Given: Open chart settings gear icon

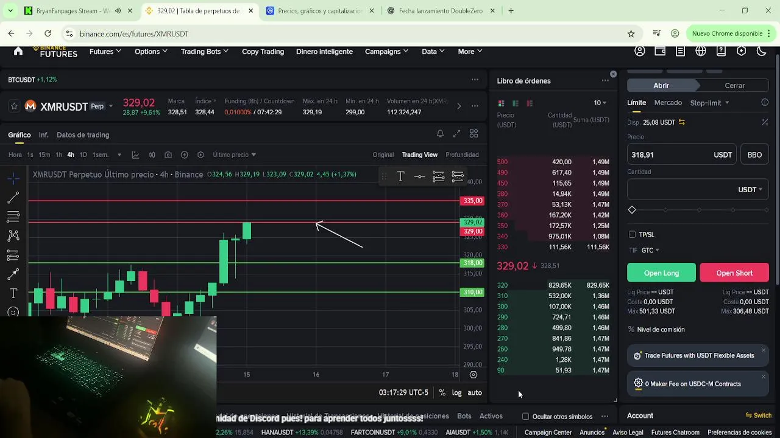Looking at the screenshot, I should (x=473, y=375).
